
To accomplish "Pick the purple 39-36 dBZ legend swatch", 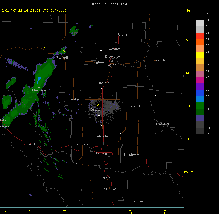I will (x=200, y=86).
